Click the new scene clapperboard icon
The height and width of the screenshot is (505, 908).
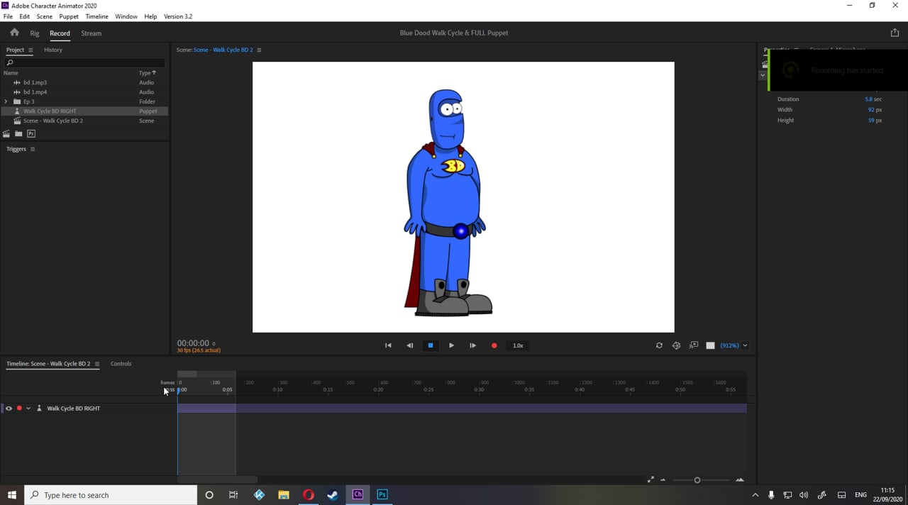6,134
